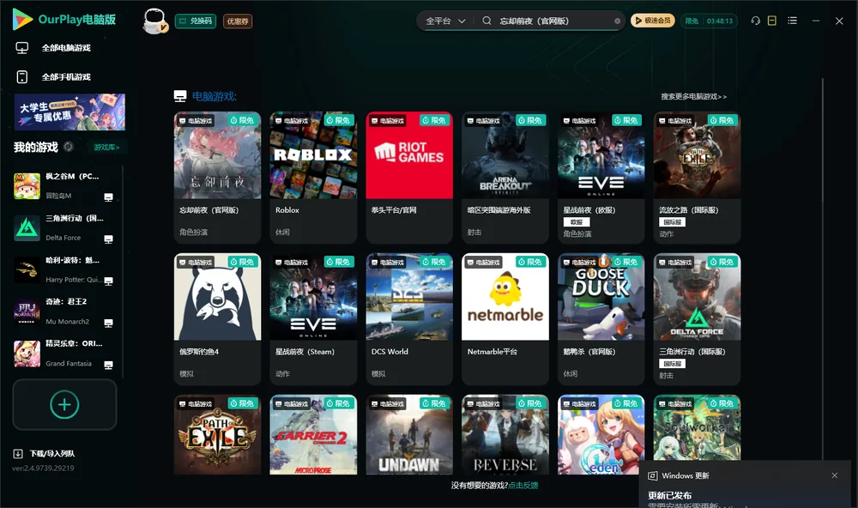Click inside the game search field
This screenshot has height=508, width=858.
click(553, 21)
